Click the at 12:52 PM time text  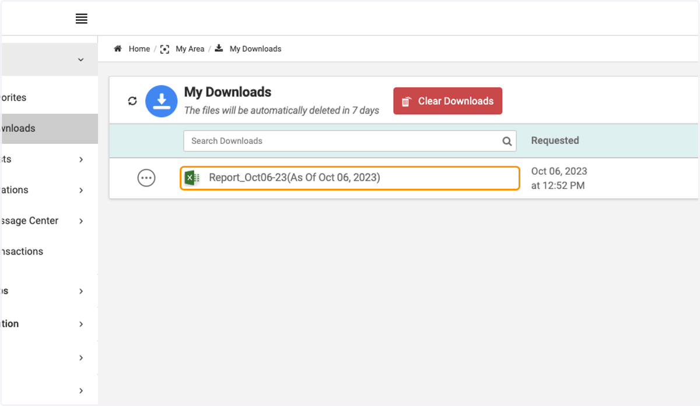tap(558, 186)
